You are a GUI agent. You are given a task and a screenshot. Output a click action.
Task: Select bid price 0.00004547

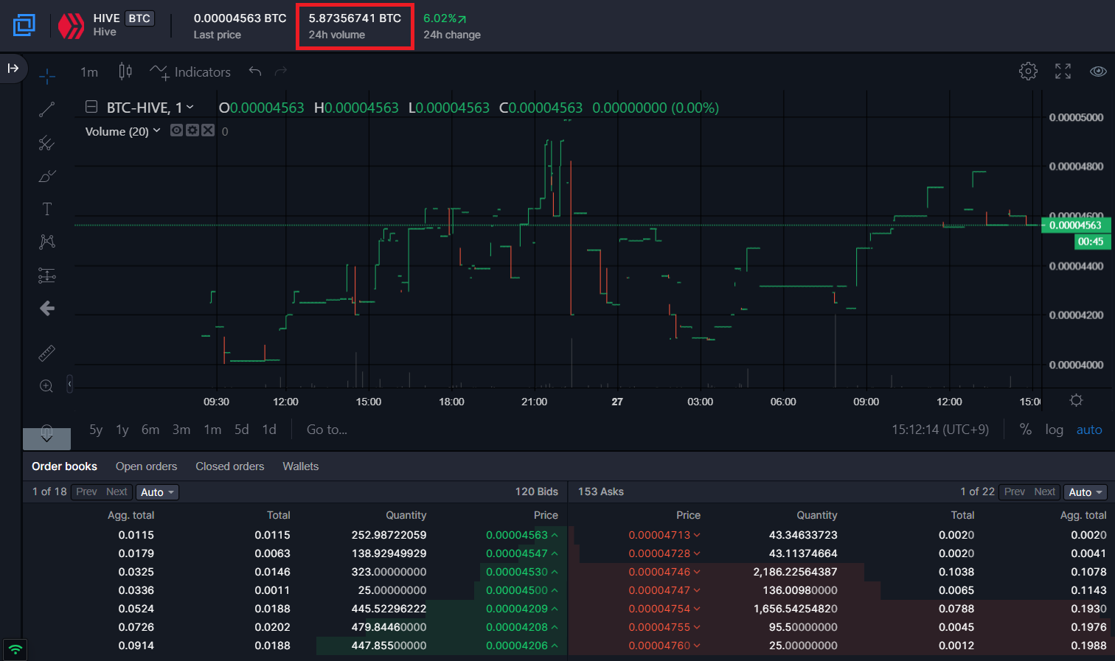[x=517, y=553]
